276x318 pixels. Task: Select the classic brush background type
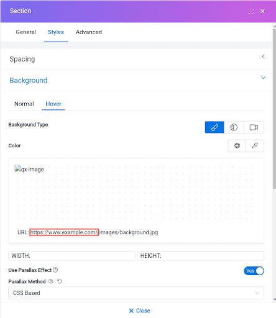[214, 127]
